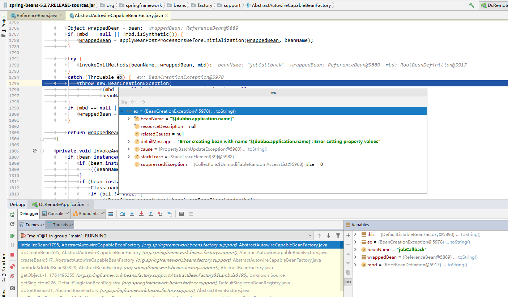Click forward arrow in ex popup
508x297 pixels.
pyautogui.click(x=143, y=102)
